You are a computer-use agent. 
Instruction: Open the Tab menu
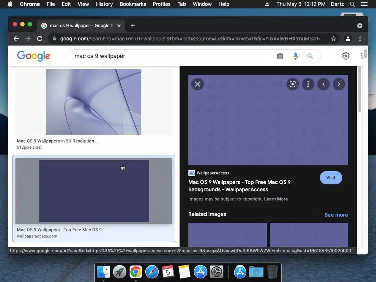pyautogui.click(x=182, y=4)
